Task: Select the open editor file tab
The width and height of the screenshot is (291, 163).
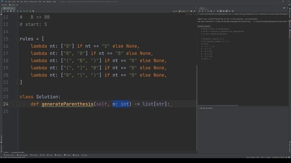Action: (9, 8)
